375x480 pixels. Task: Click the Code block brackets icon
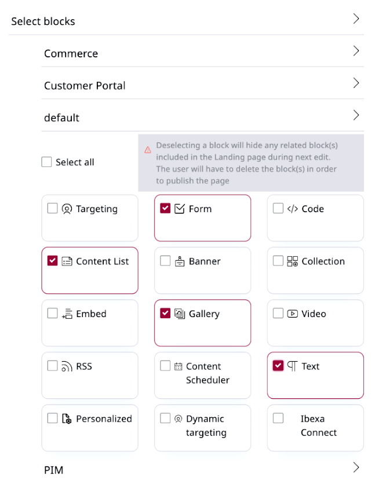(293, 209)
